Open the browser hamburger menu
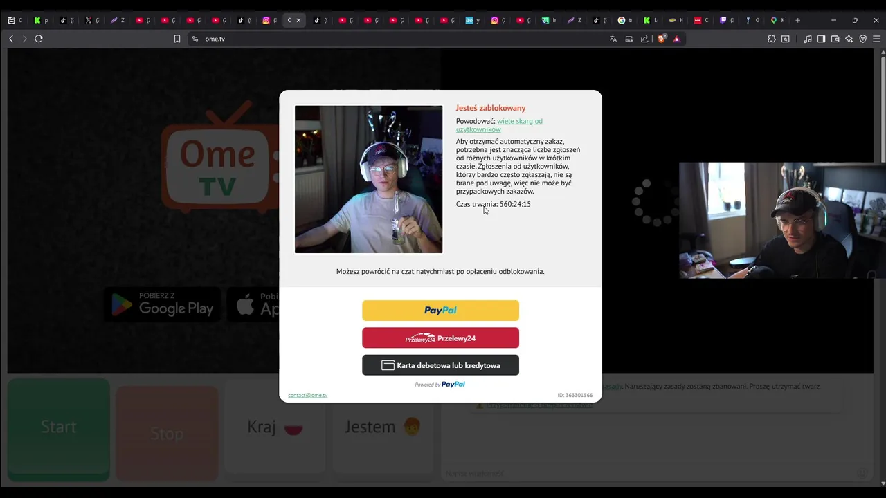Image resolution: width=886 pixels, height=498 pixels. coord(876,39)
